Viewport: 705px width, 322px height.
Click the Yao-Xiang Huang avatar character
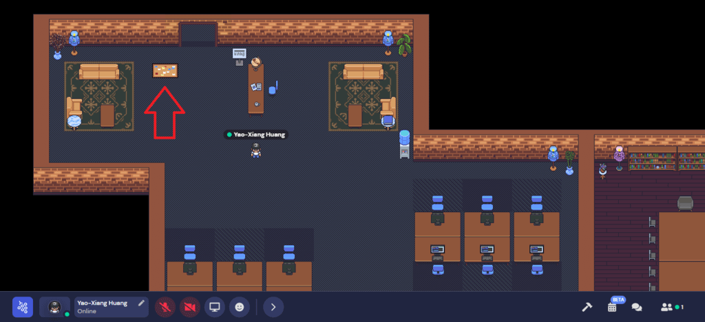pos(256,150)
